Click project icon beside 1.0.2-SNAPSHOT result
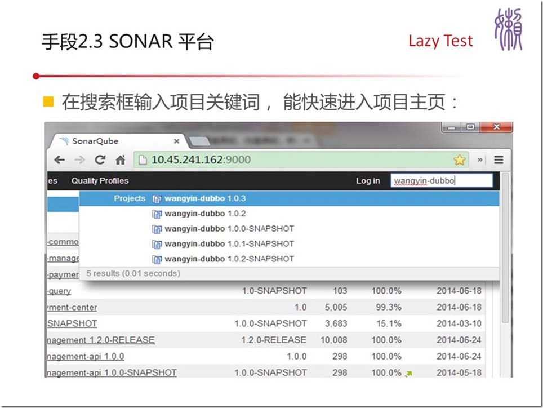The image size is (543, 408). tap(157, 259)
